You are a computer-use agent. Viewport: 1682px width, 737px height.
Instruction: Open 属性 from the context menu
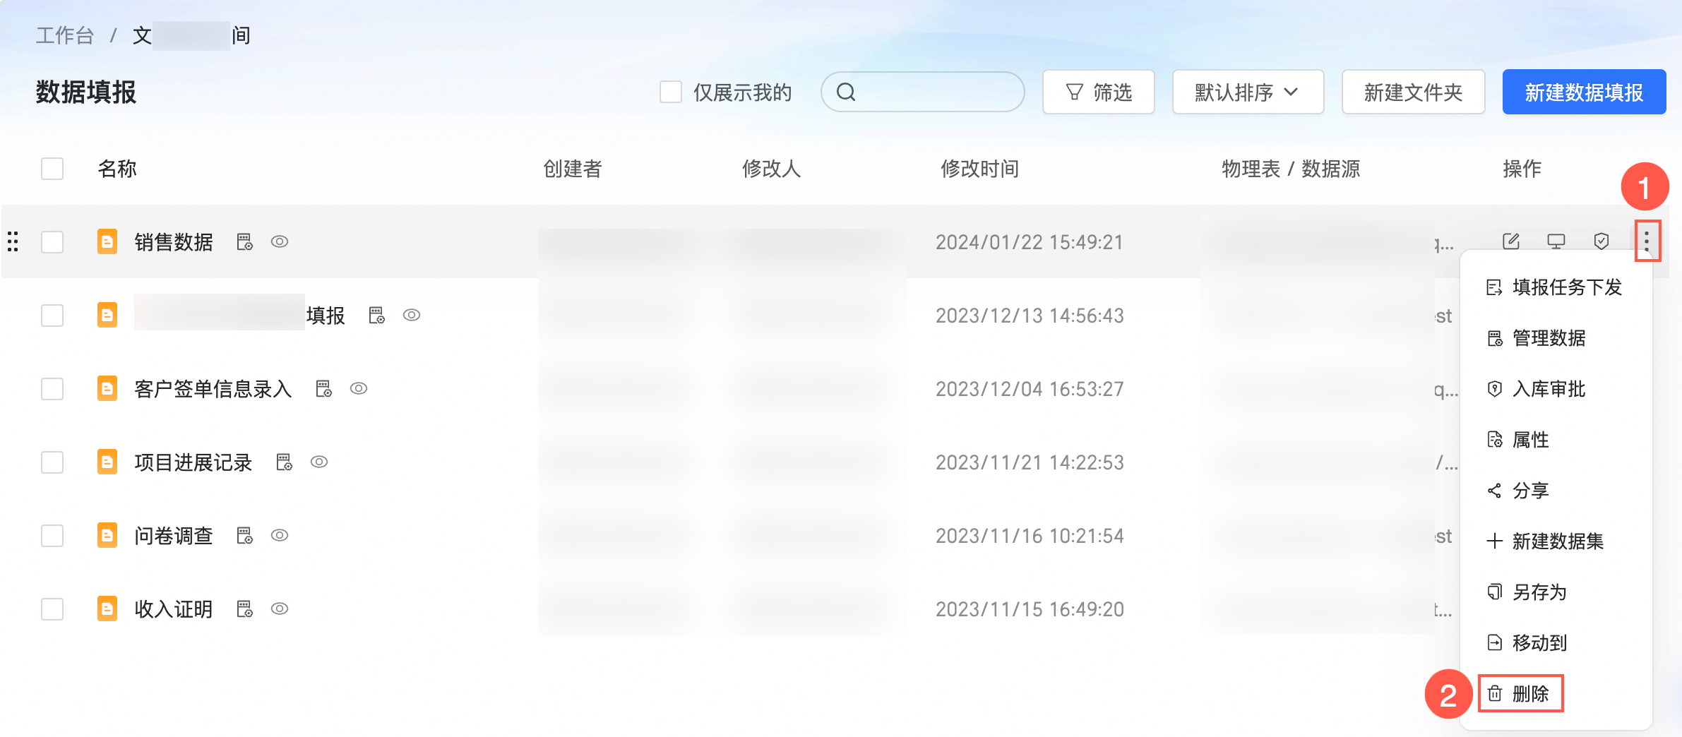[x=1556, y=440]
